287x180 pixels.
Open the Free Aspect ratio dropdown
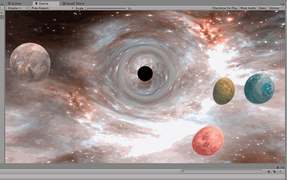pos(52,8)
